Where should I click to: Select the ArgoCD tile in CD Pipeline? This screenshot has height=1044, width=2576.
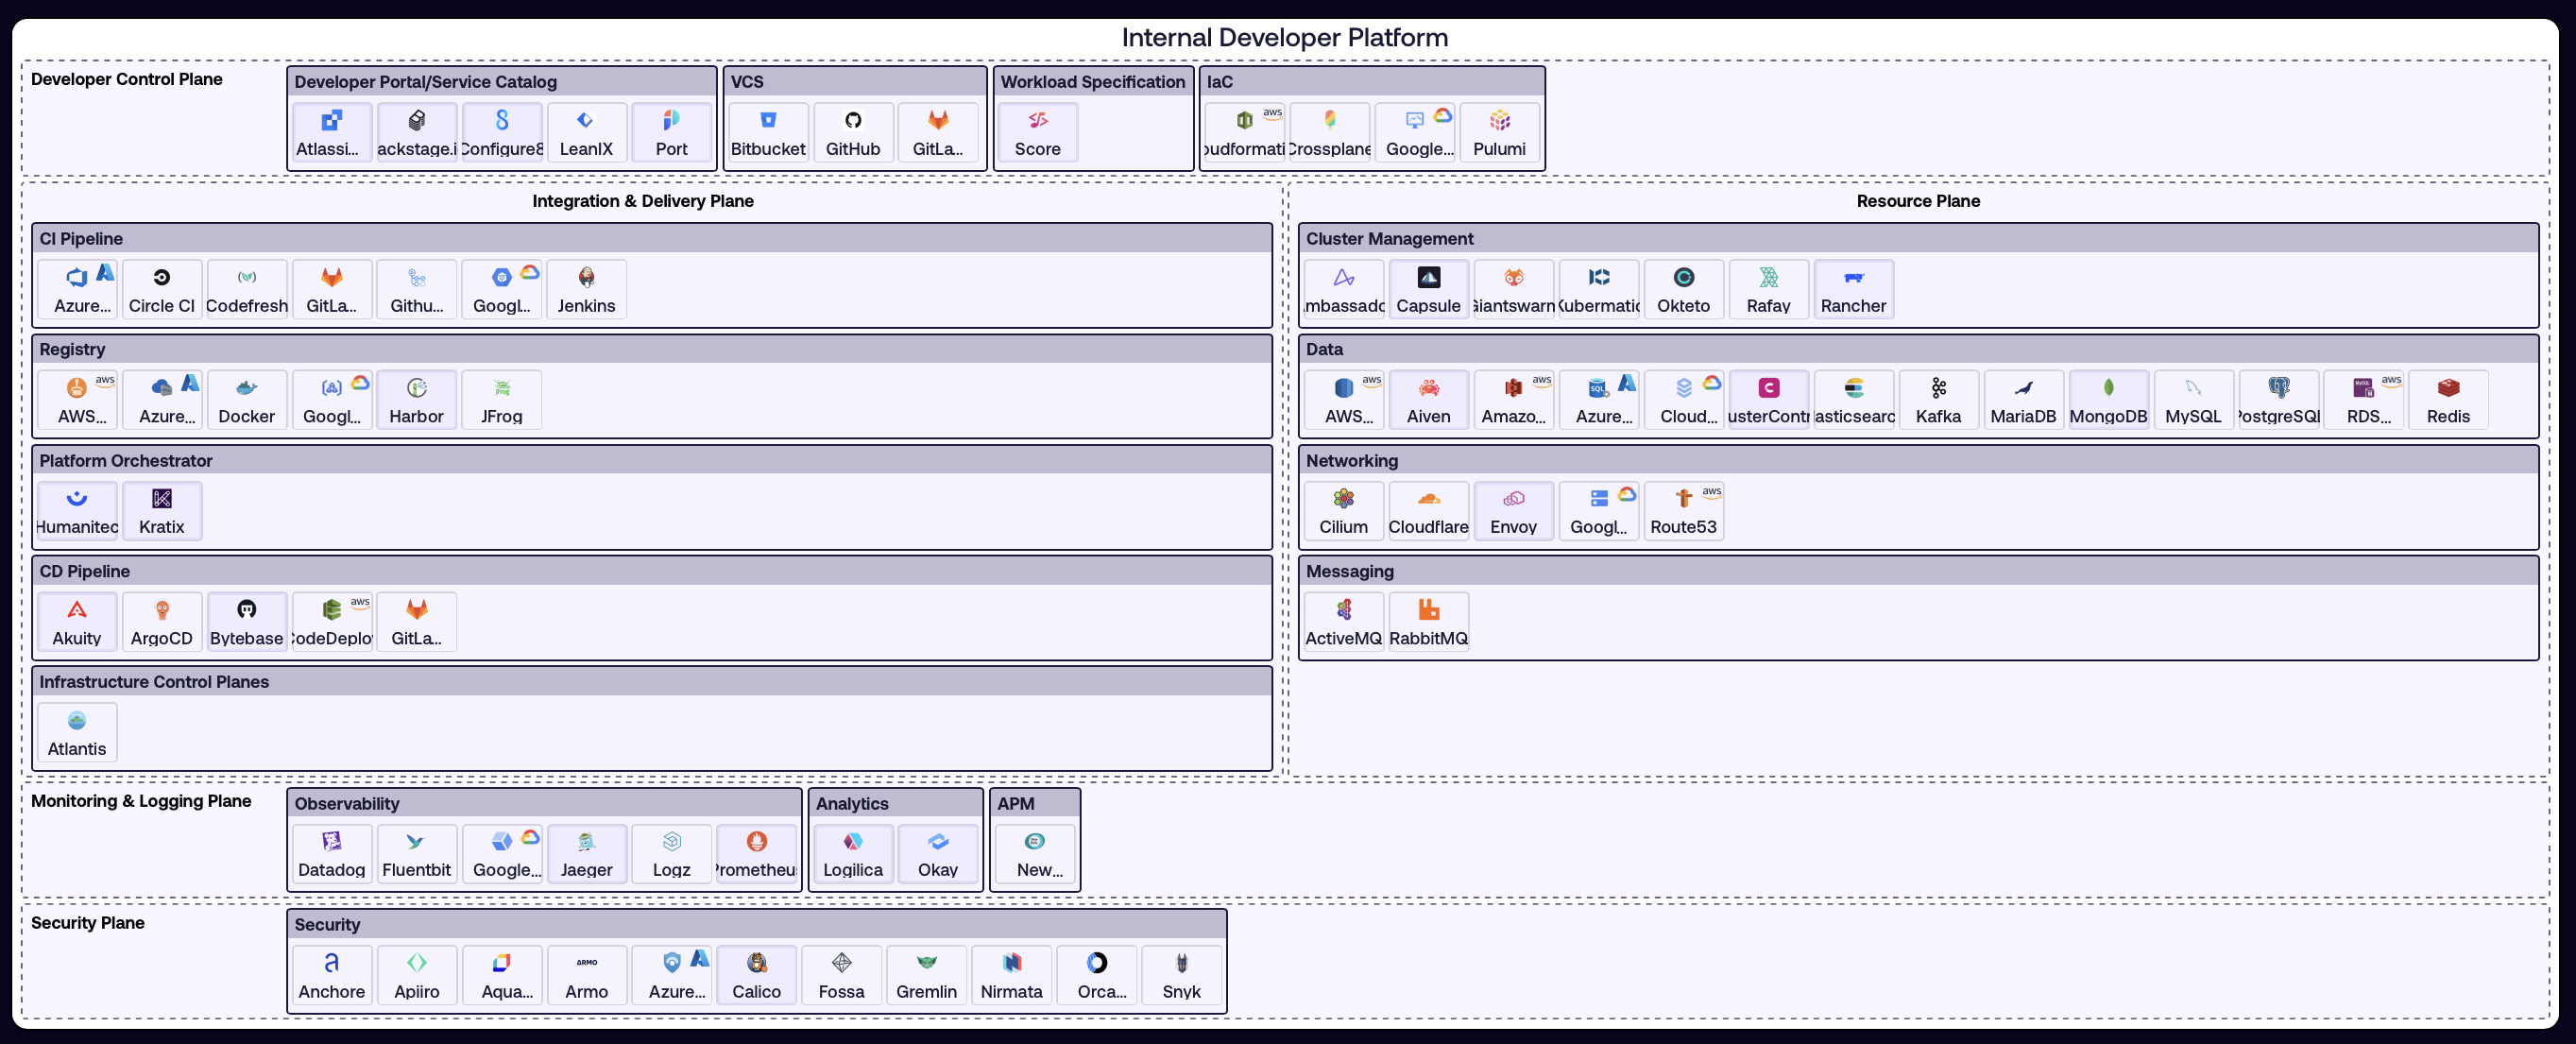pos(161,621)
